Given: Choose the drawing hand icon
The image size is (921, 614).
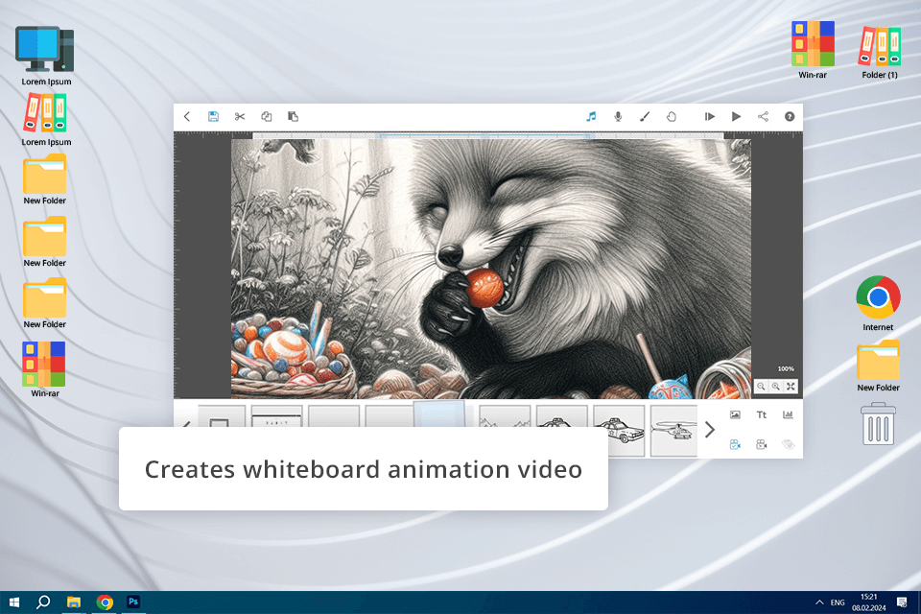Looking at the screenshot, I should coord(672,116).
